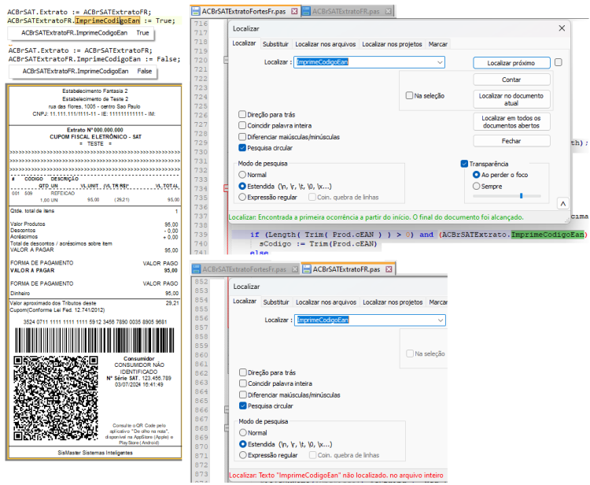
Task: Click the fold marker beside line 866
Action: click(227, 409)
